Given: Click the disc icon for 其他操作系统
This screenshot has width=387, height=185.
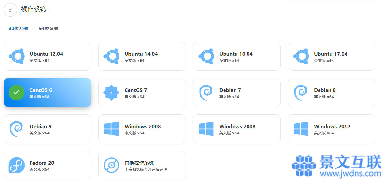Looking at the screenshot, I should [112, 165].
